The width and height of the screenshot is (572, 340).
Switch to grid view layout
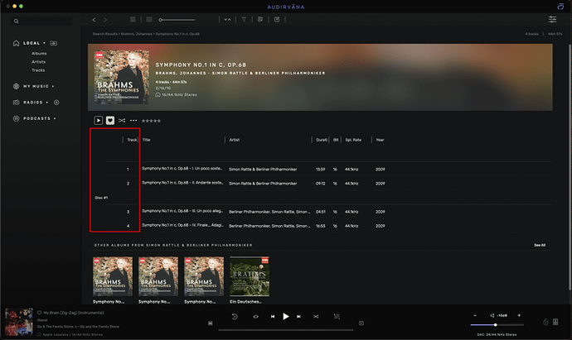coord(133,19)
